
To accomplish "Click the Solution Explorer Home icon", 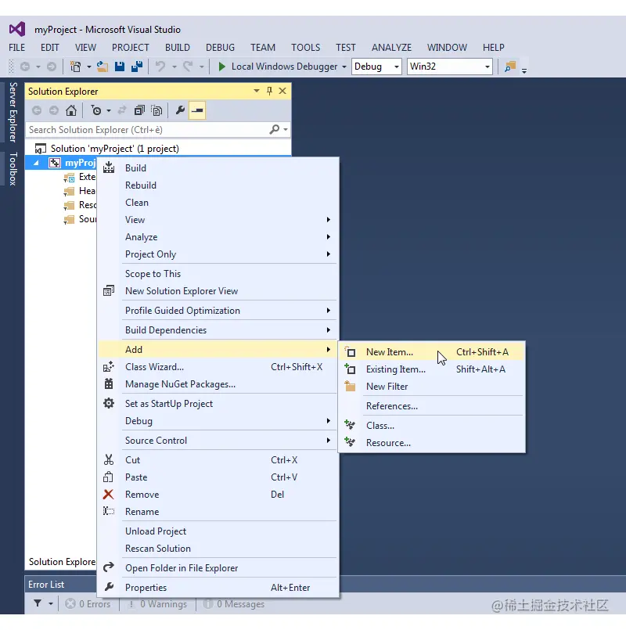I will tap(71, 110).
